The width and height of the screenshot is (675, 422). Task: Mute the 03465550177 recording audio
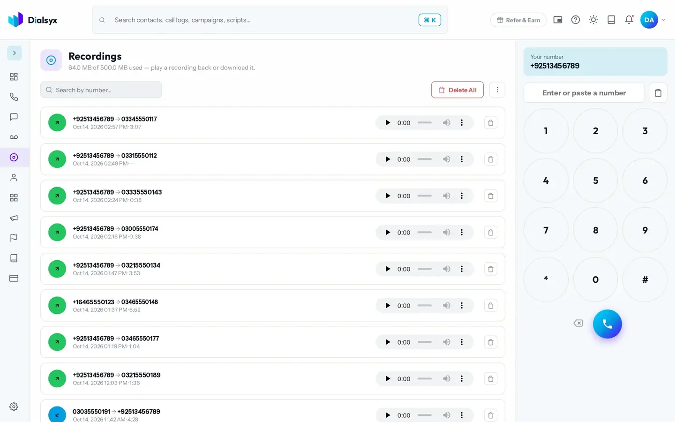pyautogui.click(x=447, y=342)
